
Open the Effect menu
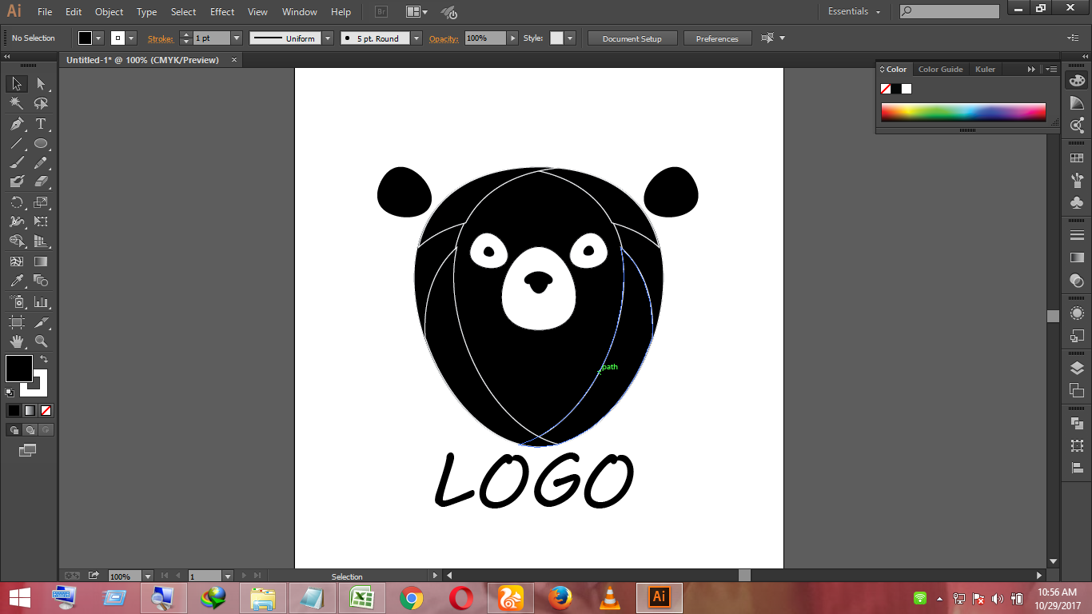click(x=222, y=12)
